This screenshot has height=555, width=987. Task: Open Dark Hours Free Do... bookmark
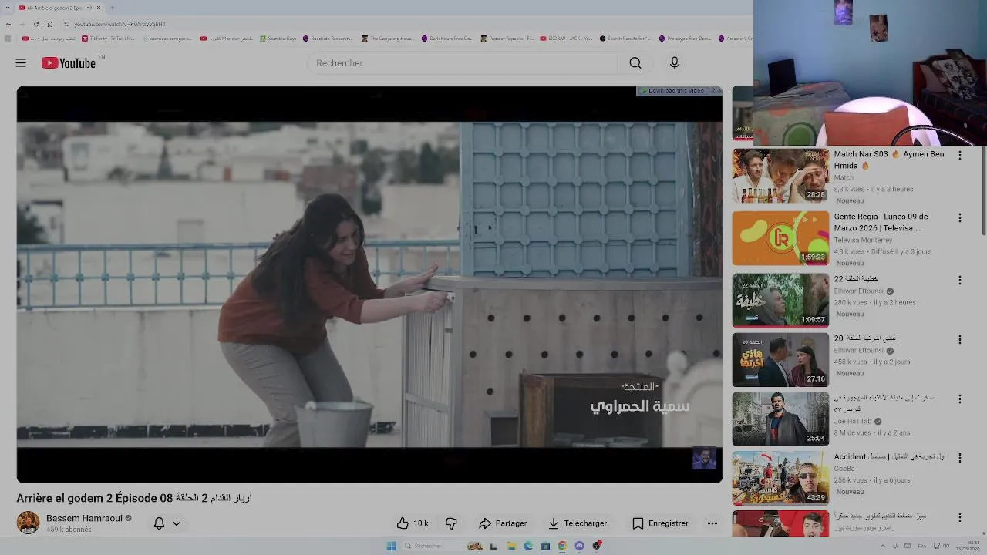point(448,38)
